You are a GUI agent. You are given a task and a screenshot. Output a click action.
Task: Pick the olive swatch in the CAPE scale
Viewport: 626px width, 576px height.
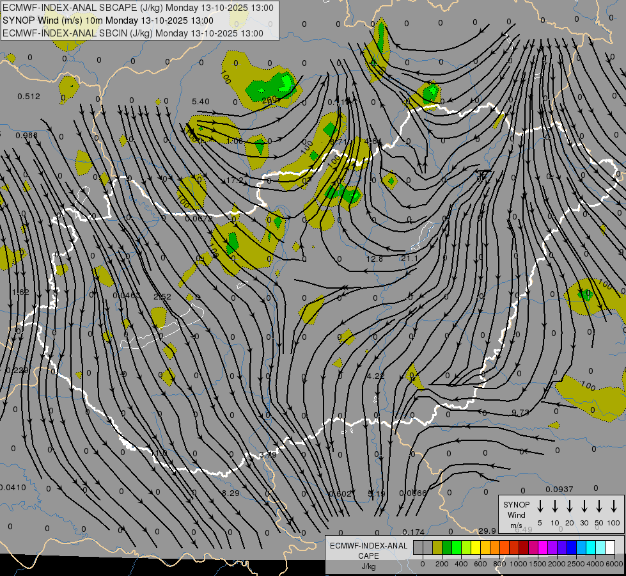pos(437,547)
